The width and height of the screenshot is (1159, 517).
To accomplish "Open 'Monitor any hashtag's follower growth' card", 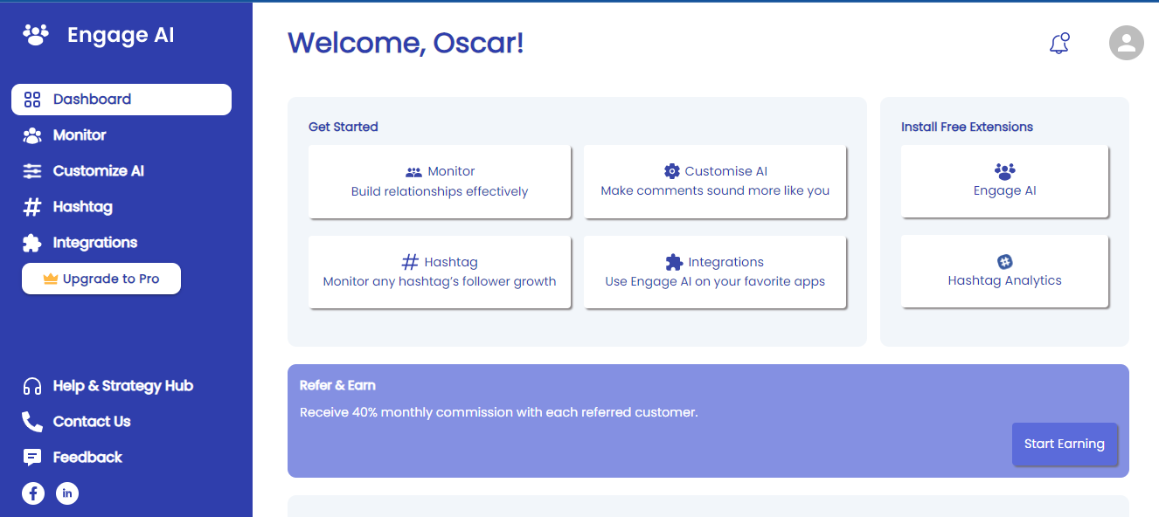I will (x=440, y=272).
